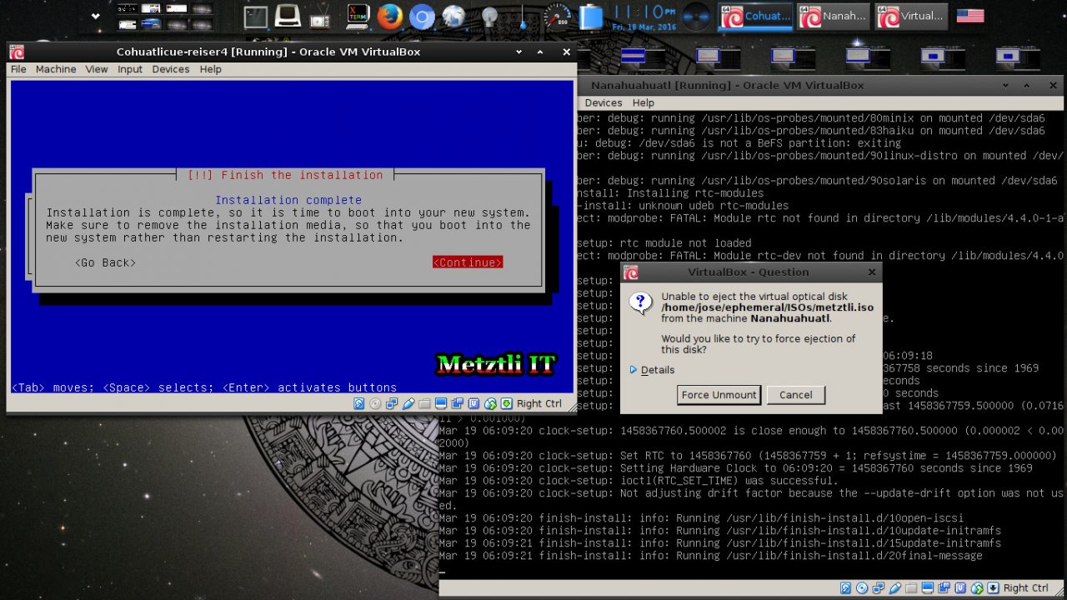Click the blue battery icon in top panel
The image size is (1067, 600).
pos(591,17)
